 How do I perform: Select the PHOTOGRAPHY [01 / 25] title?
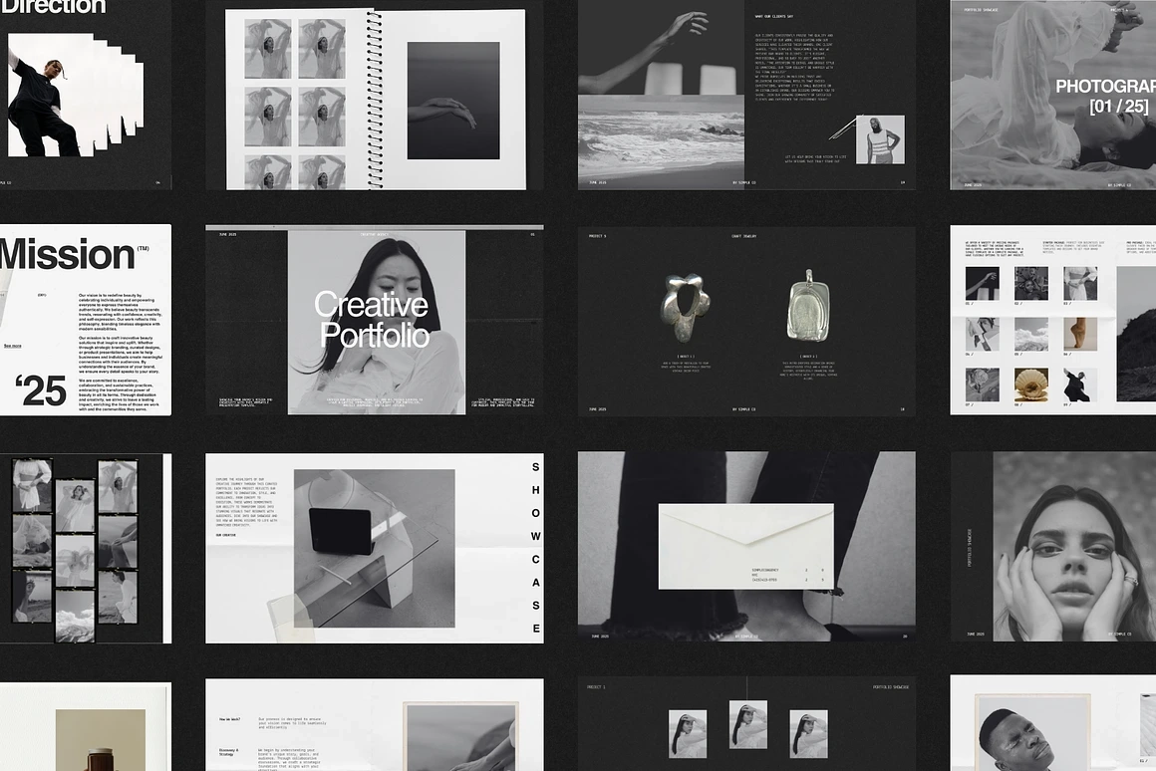[1106, 97]
